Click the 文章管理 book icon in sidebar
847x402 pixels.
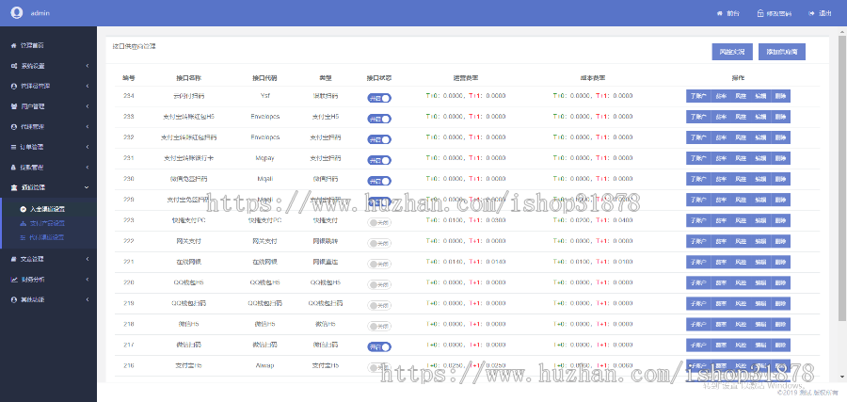coord(13,259)
